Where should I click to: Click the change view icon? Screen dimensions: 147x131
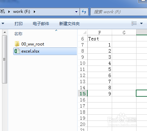[134, 23]
